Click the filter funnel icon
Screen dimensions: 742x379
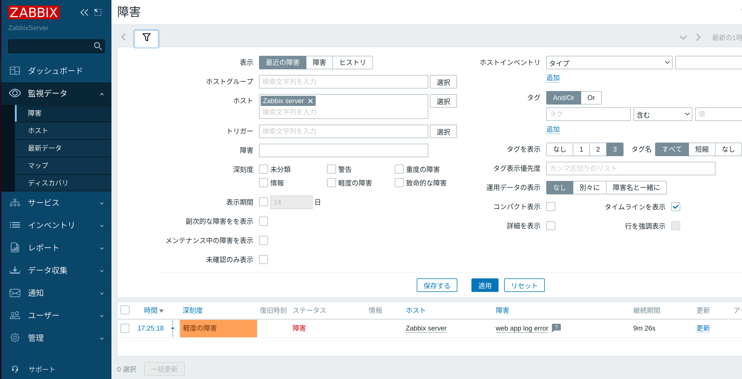(x=146, y=38)
